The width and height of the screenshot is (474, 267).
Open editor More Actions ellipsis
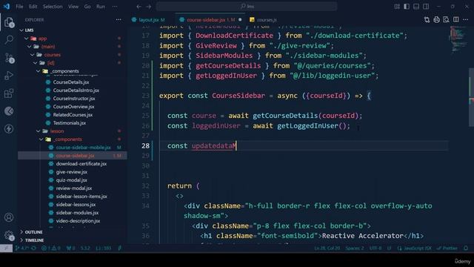(x=466, y=20)
